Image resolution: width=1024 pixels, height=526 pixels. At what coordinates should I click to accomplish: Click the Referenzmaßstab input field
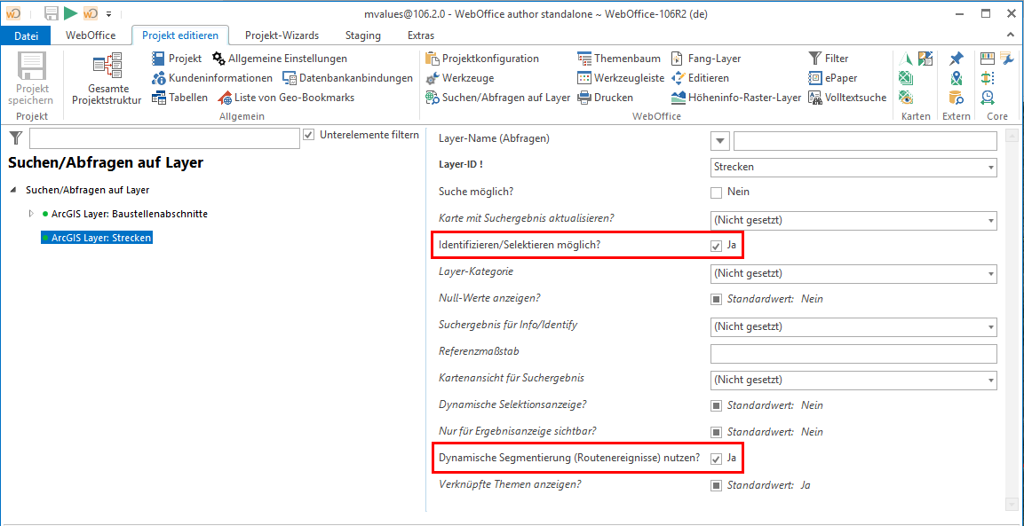tap(853, 353)
